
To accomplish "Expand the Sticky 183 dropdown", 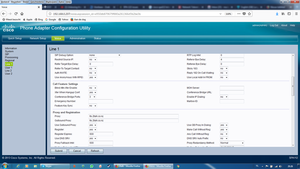I will tap(224, 69).
